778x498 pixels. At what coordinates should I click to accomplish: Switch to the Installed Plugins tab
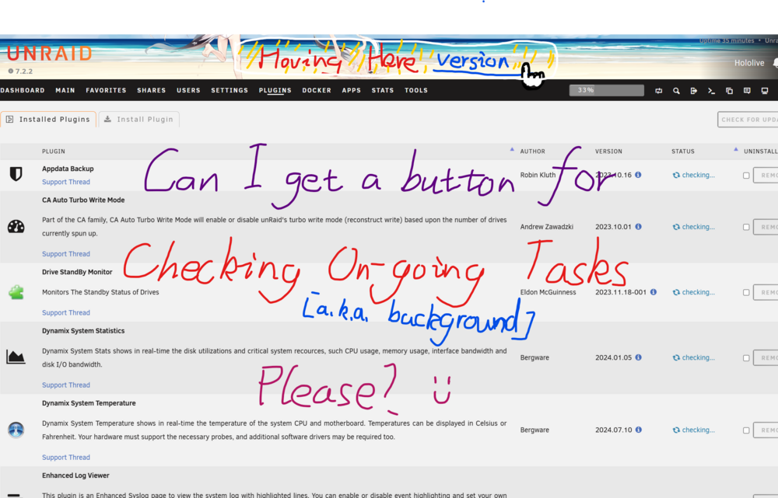click(x=48, y=120)
